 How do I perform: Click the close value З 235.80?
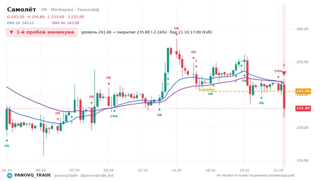[x=76, y=17]
